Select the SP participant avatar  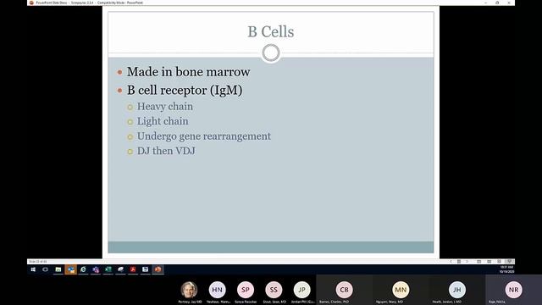point(246,290)
